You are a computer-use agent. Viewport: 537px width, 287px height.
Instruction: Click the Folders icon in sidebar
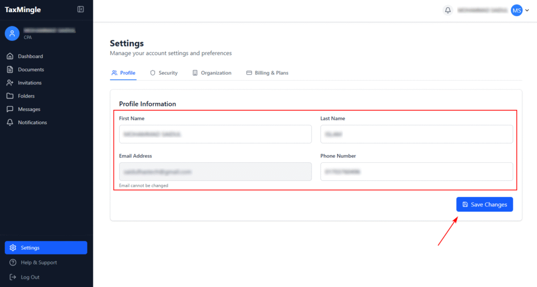pos(10,96)
